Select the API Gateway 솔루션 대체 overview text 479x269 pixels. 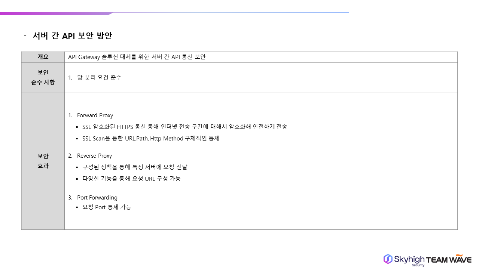(137, 57)
